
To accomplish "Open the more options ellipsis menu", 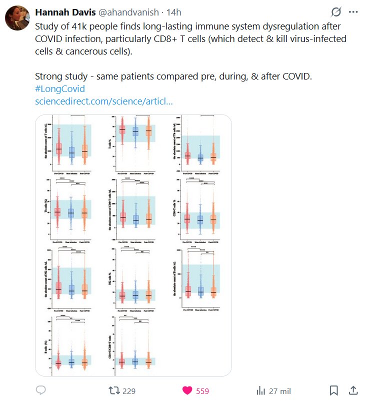I will pos(353,12).
